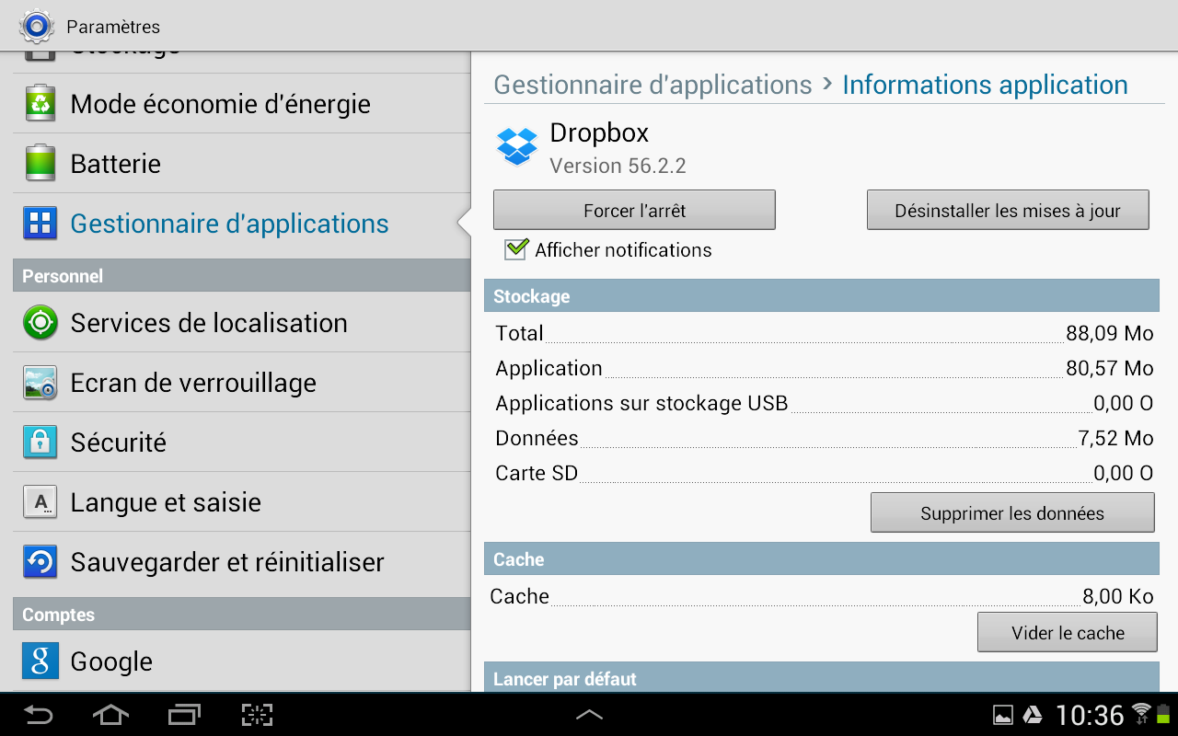Tap the image notification icon
The image size is (1178, 736).
point(1003,715)
